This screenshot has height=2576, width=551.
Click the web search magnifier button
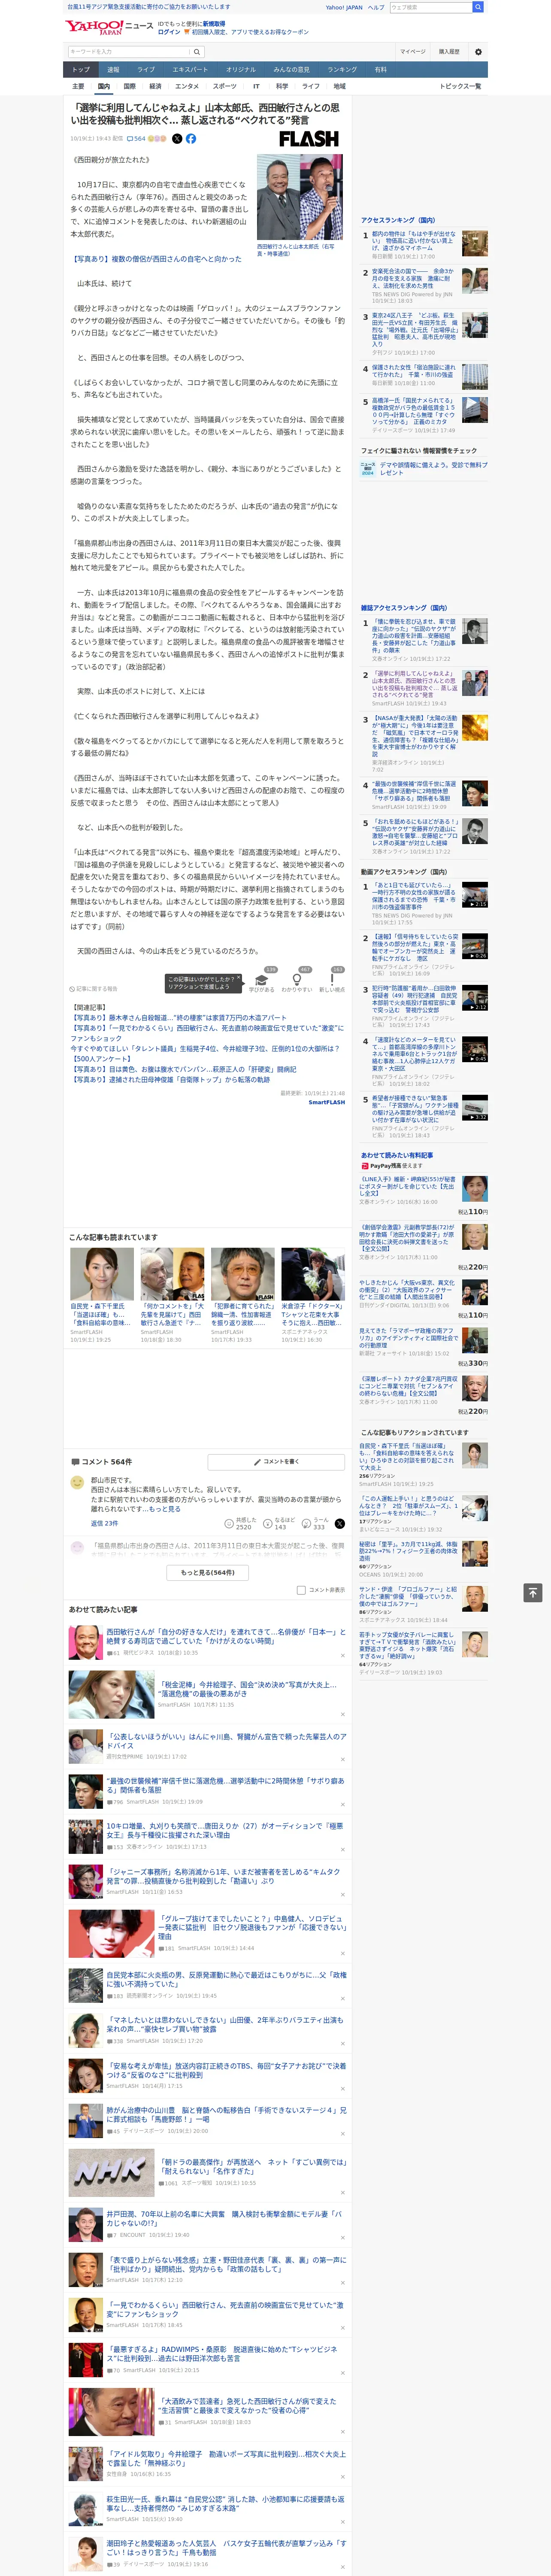(478, 7)
